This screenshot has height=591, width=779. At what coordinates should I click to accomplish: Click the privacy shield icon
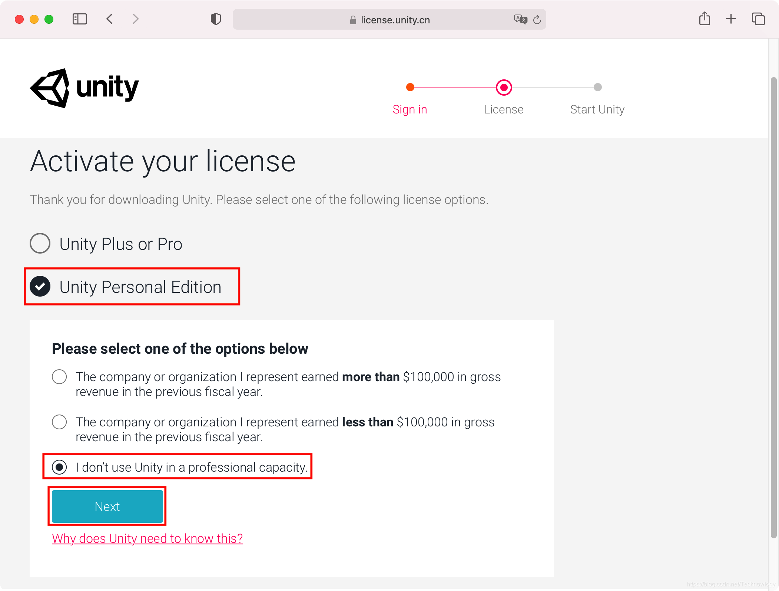click(215, 19)
